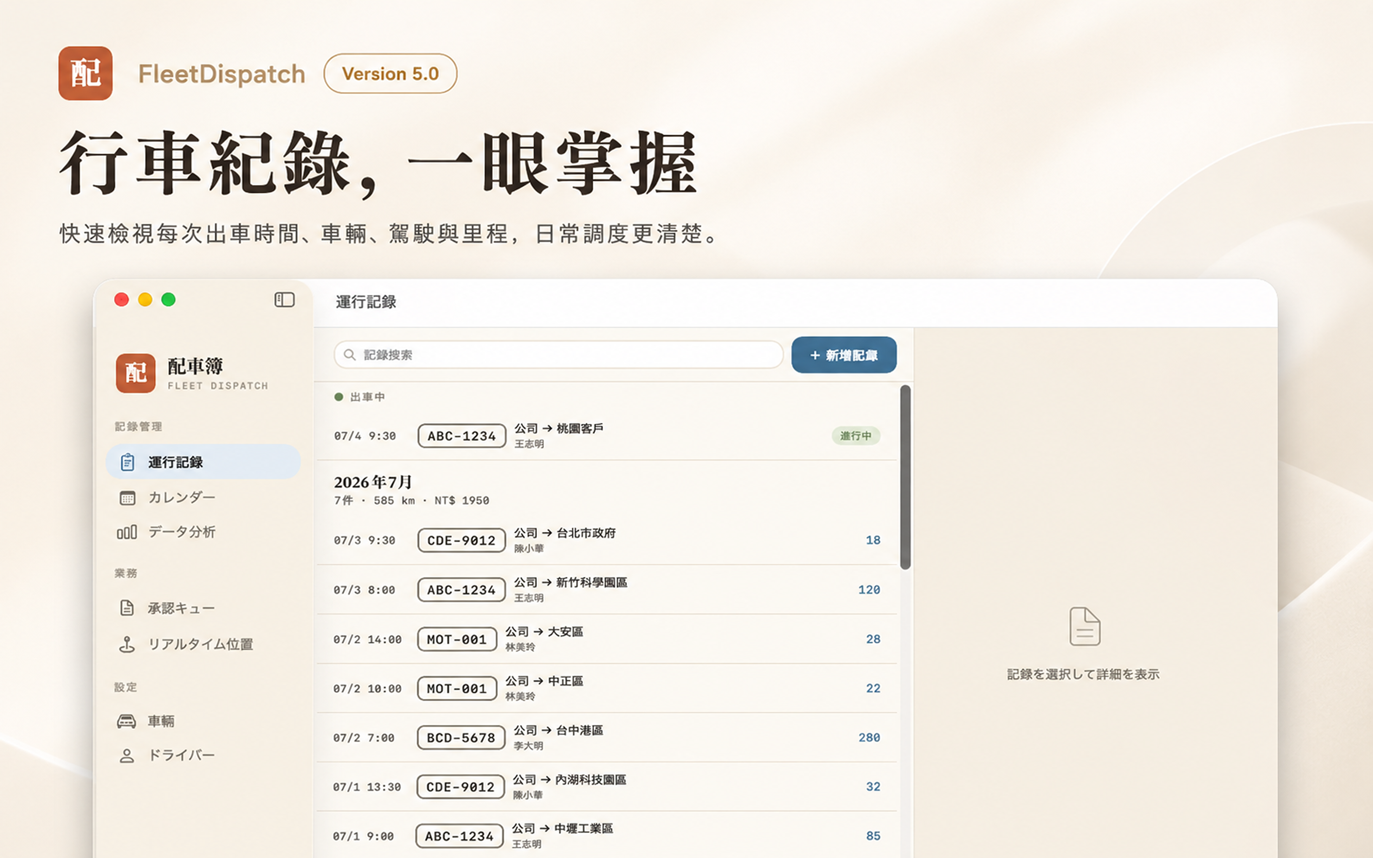This screenshot has width=1373, height=858.
Task: Click the 進行中 status badge
Action: pos(856,436)
